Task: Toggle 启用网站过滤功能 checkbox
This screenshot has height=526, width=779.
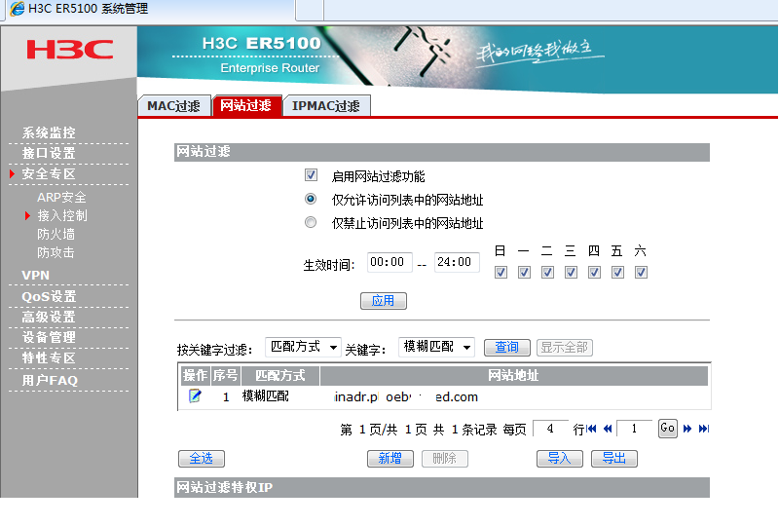Action: pos(311,175)
